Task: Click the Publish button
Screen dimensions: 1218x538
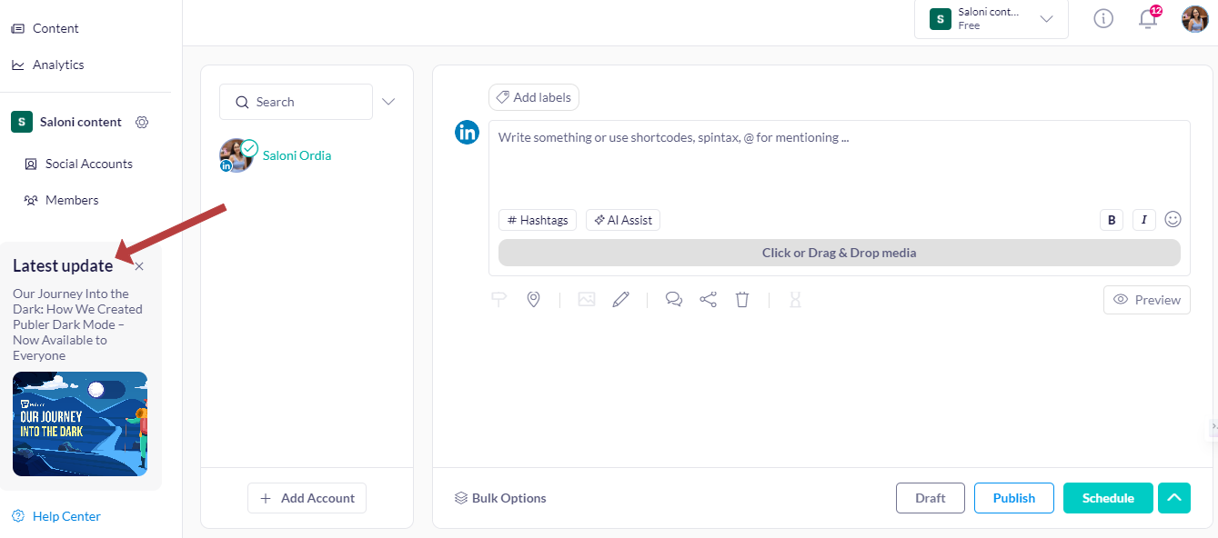Action: [1013, 497]
